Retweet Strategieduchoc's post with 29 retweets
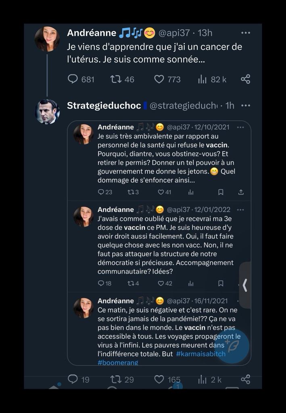 tap(116, 379)
